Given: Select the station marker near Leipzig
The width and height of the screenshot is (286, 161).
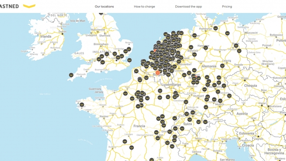Looking at the screenshot, I should click(x=222, y=66).
